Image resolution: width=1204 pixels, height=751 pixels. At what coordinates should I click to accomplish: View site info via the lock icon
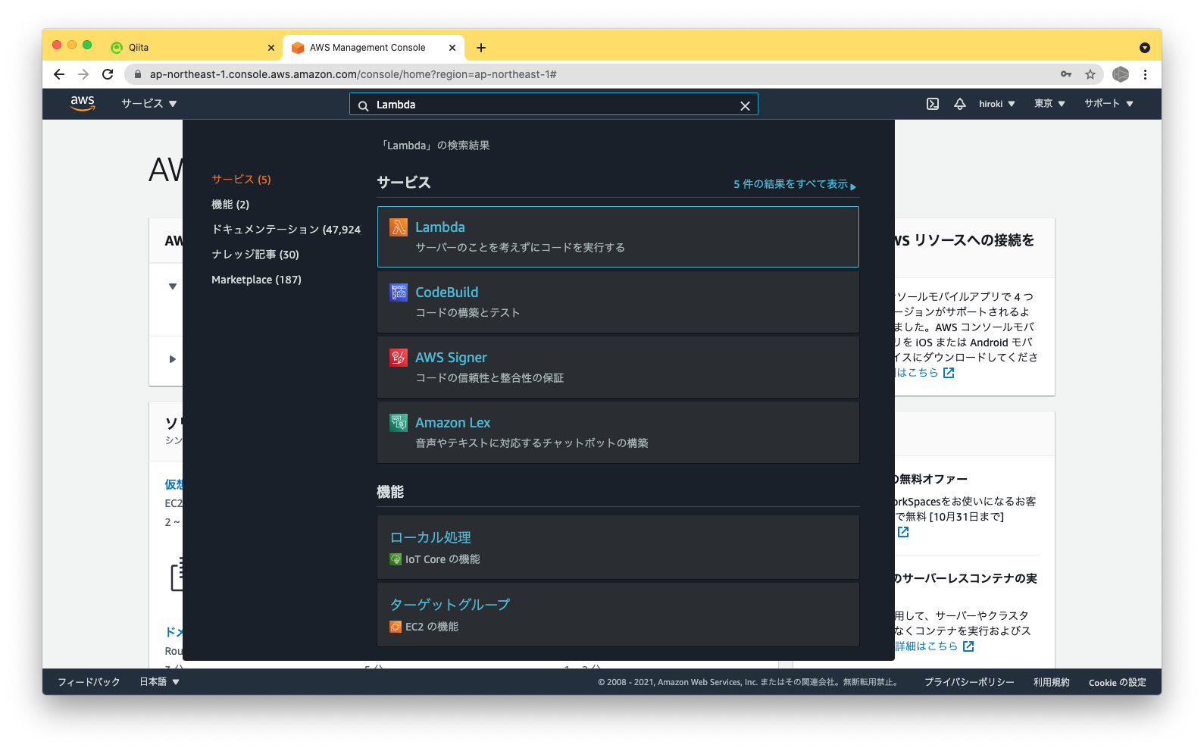pyautogui.click(x=137, y=74)
